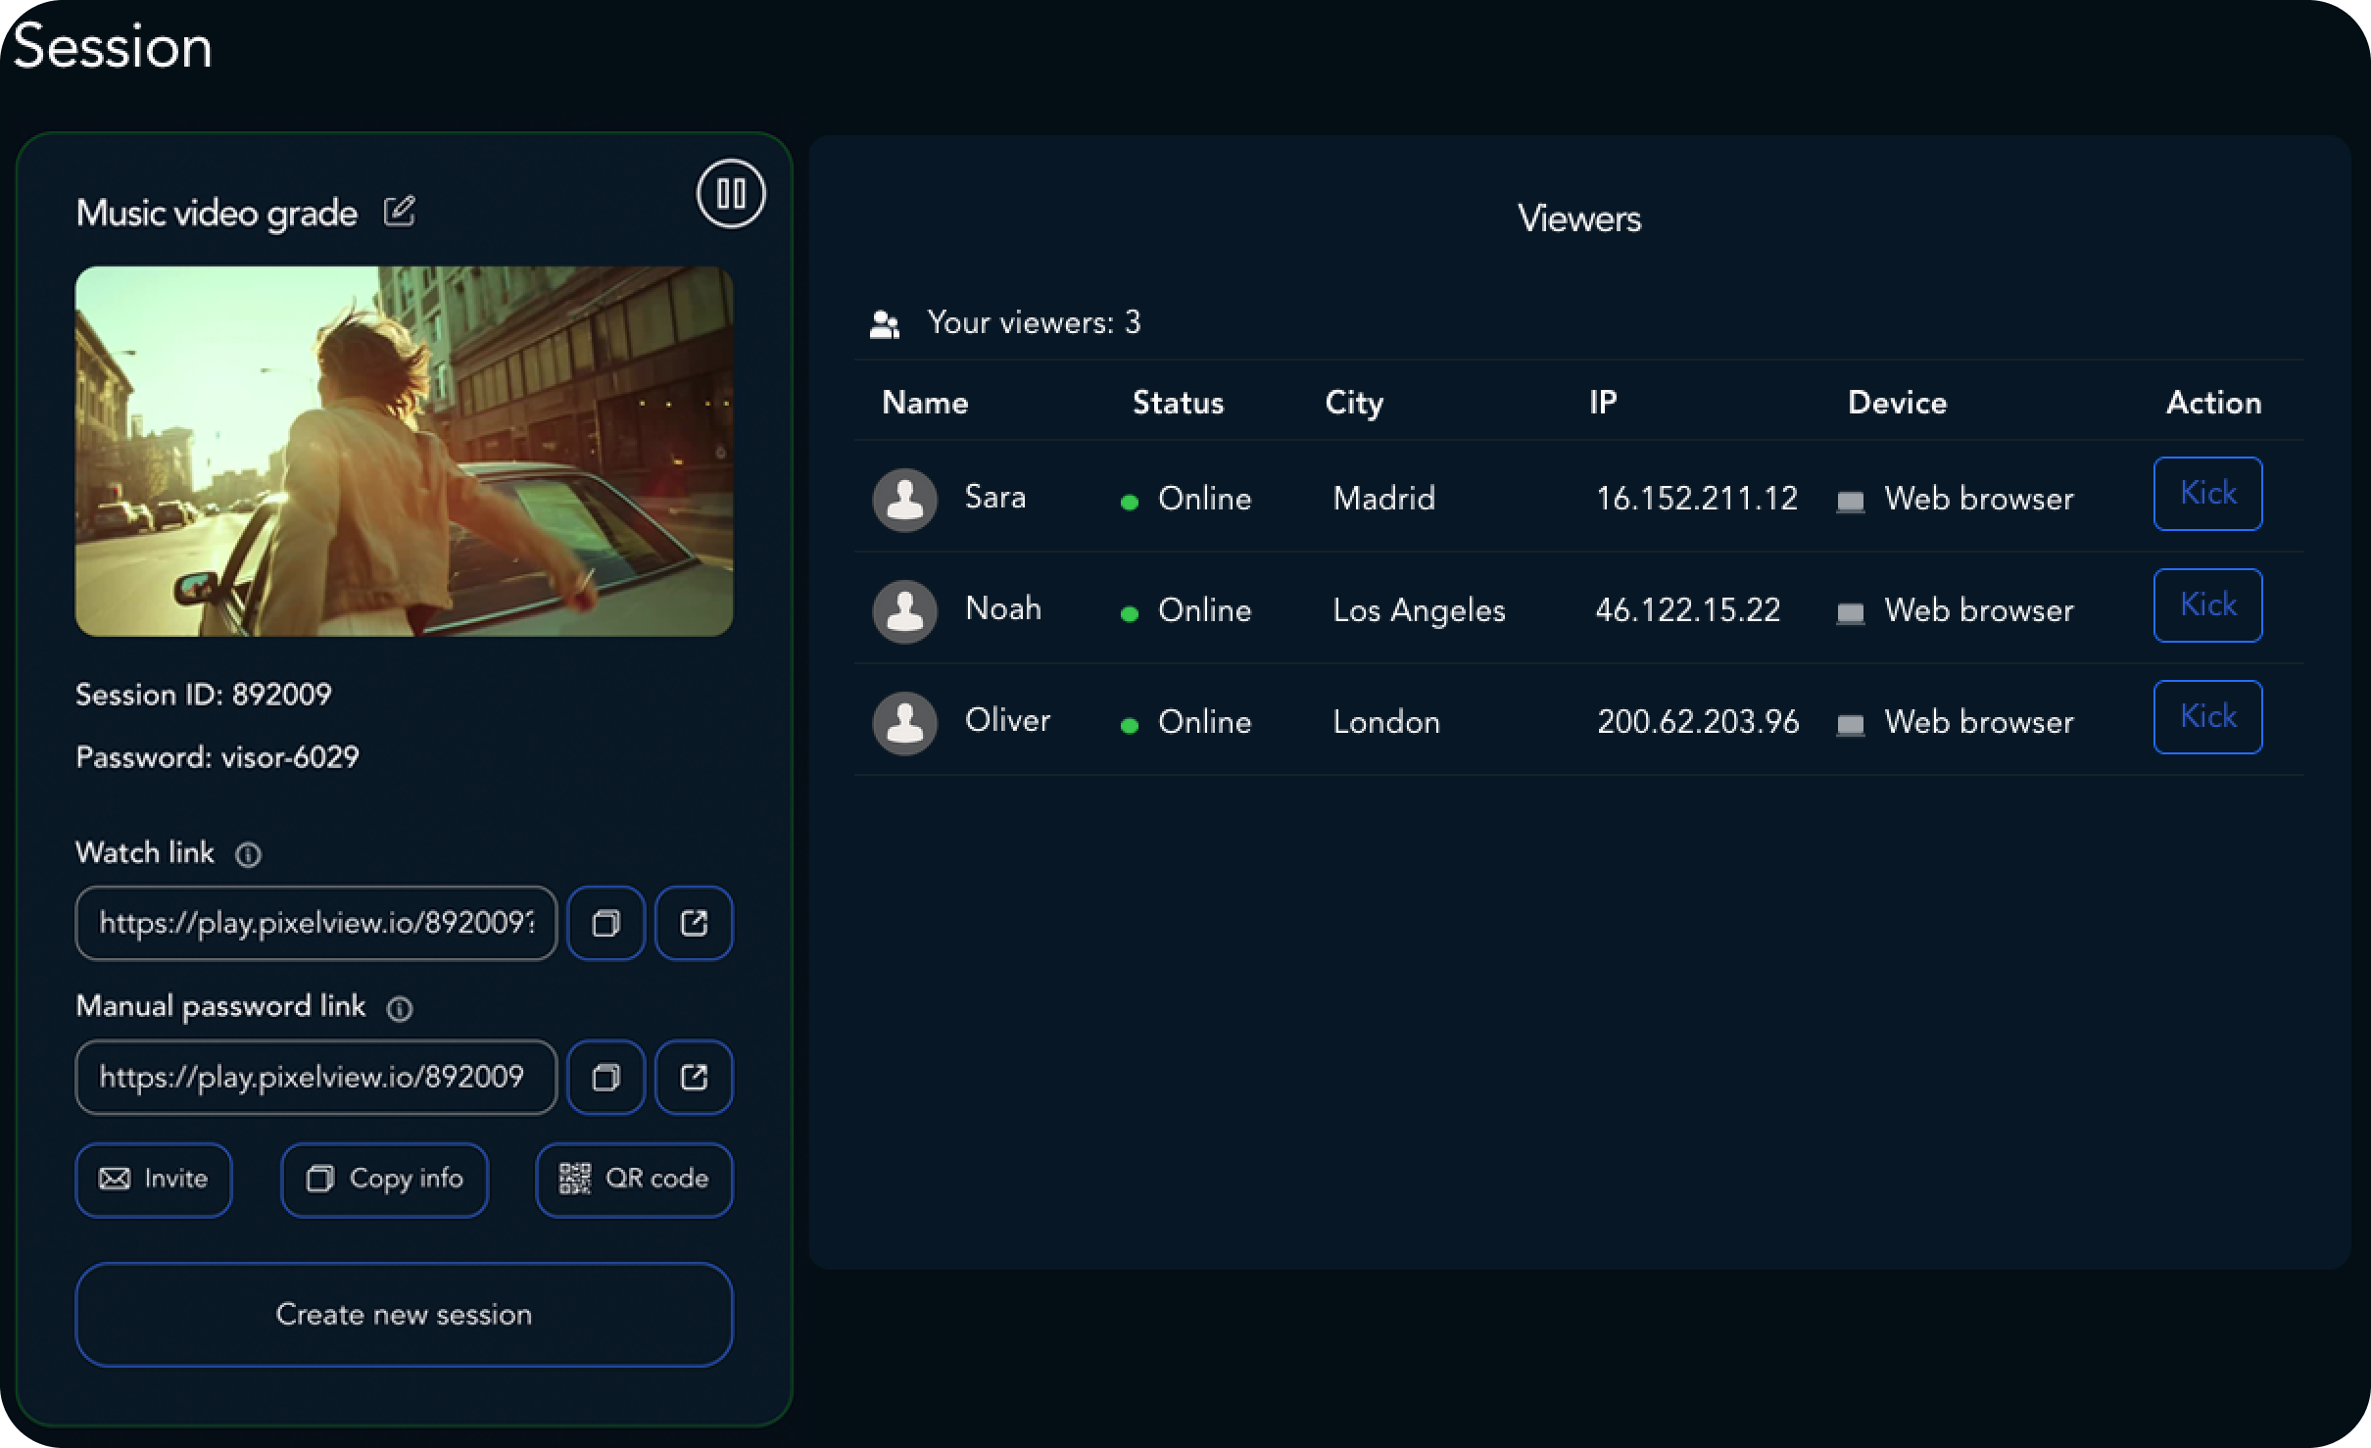
Task: Click the city London
Action: tap(1386, 722)
